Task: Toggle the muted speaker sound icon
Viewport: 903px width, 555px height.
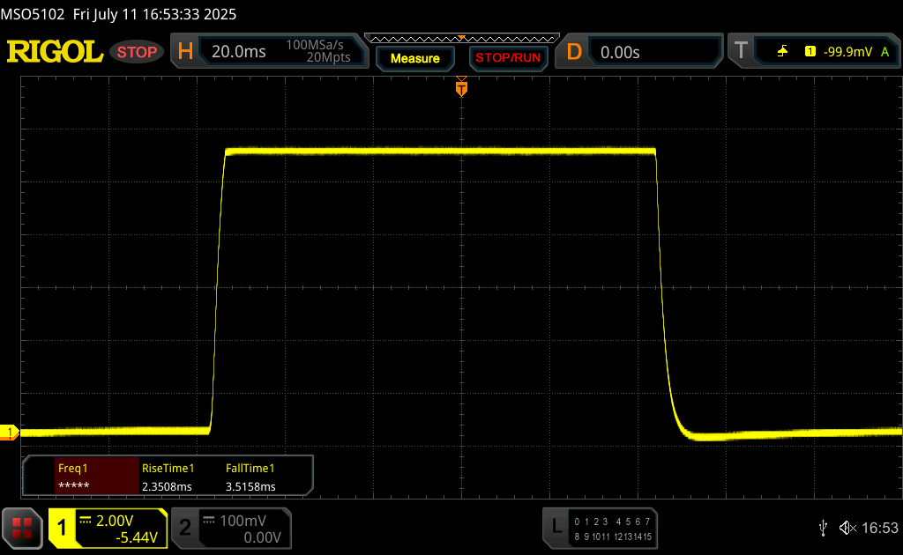Action: tap(847, 528)
